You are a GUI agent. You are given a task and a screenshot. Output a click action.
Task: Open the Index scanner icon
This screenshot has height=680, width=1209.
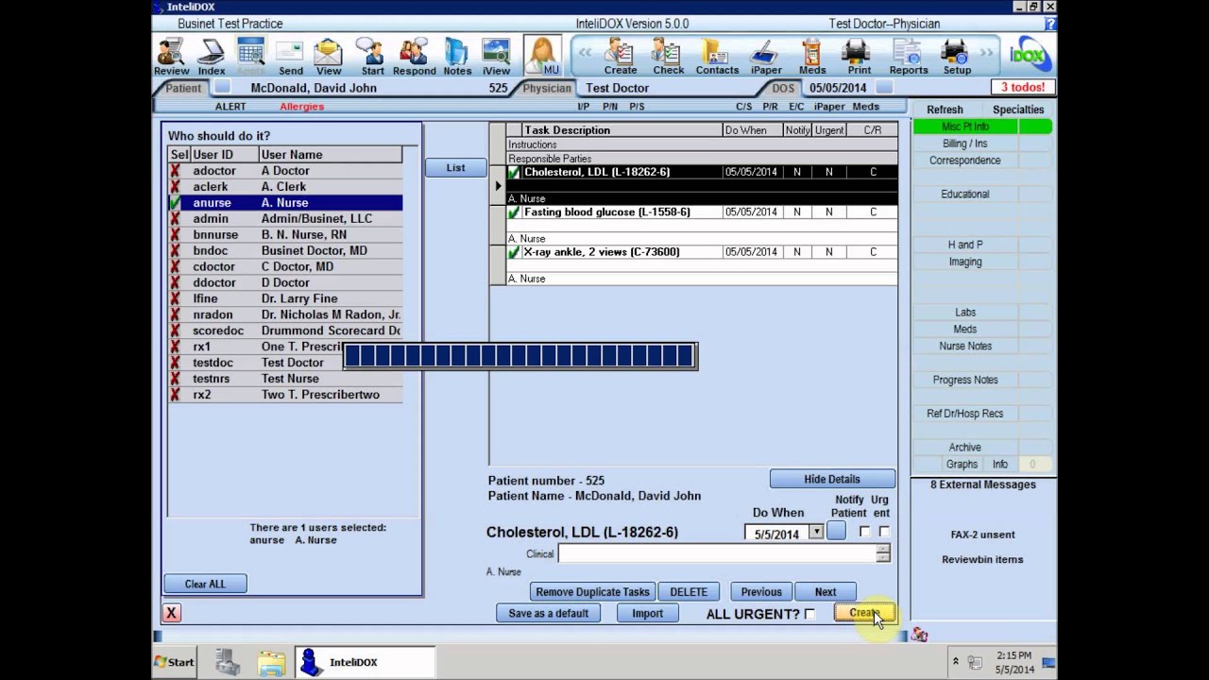pyautogui.click(x=211, y=57)
